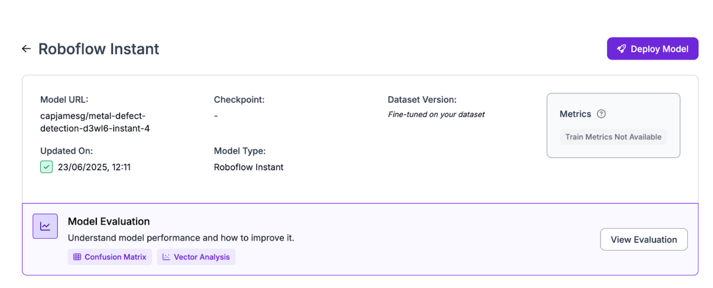Image resolution: width=713 pixels, height=288 pixels.
Task: Select the Vector Analysis tag label
Action: tap(202, 257)
